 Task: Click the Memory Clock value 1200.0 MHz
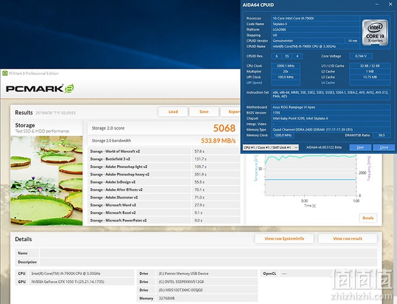282,135
